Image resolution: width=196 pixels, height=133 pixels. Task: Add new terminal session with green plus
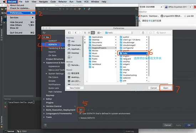5,103
